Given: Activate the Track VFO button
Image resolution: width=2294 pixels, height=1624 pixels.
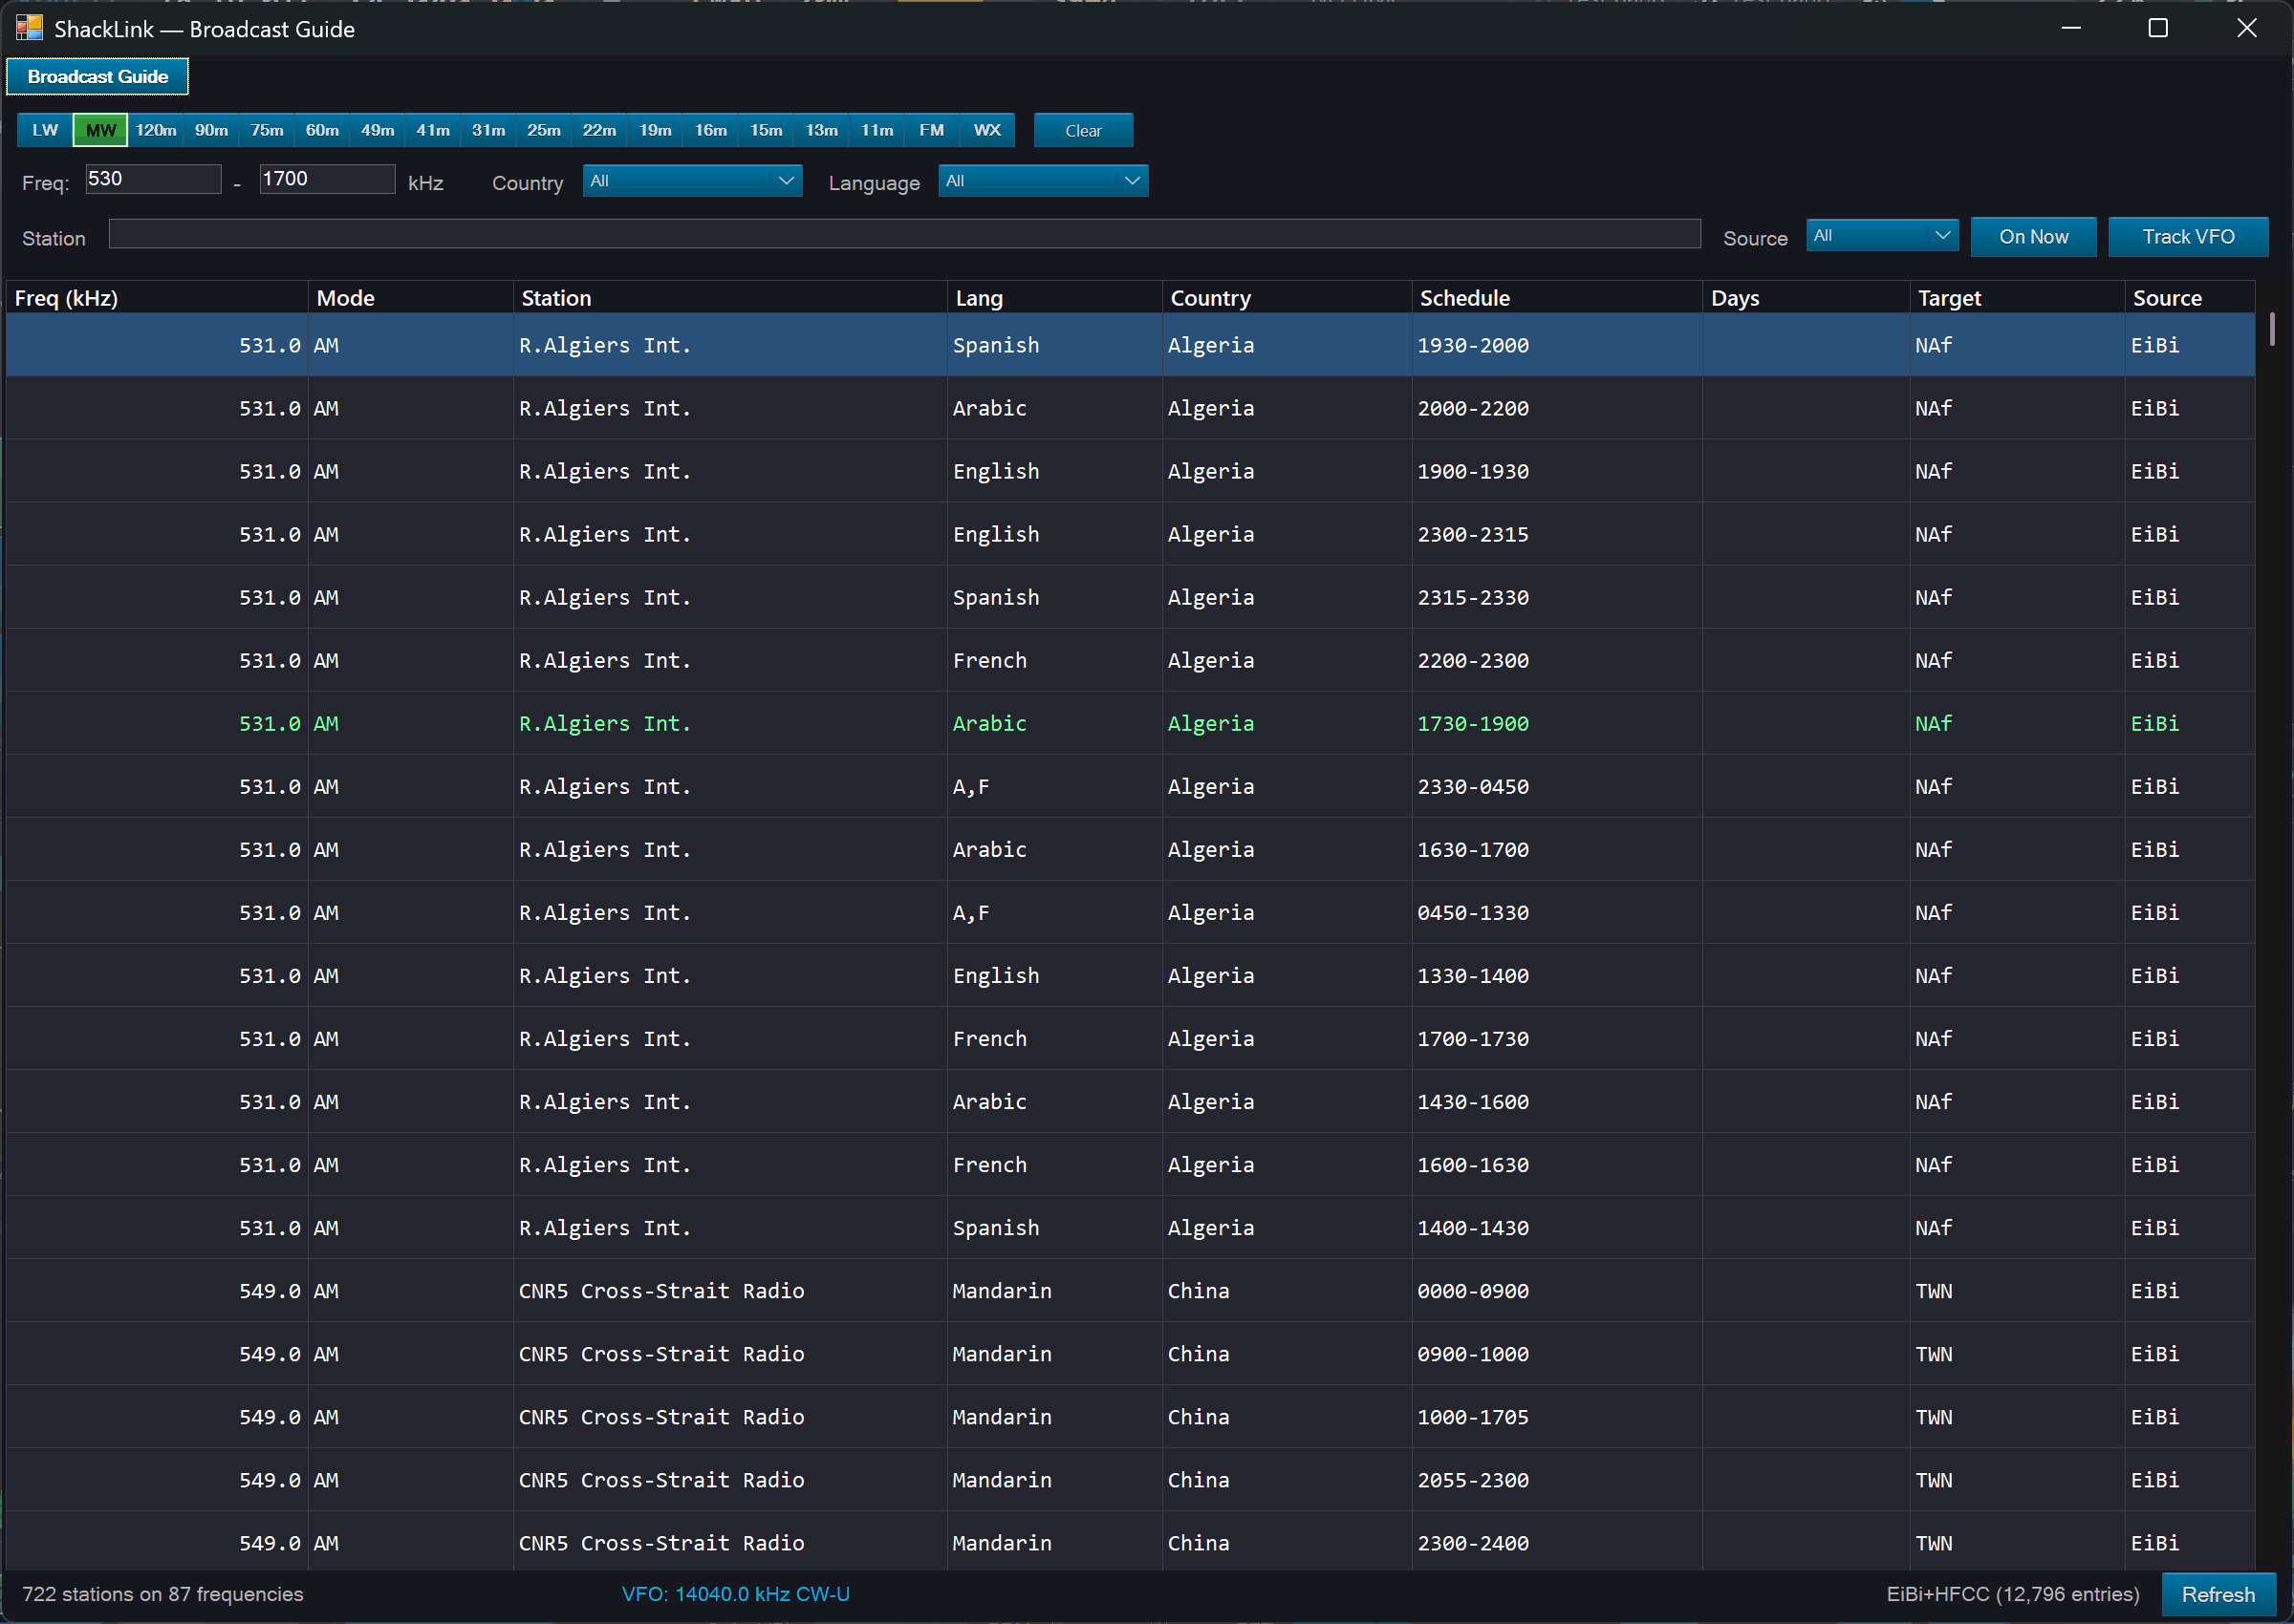Looking at the screenshot, I should pyautogui.click(x=2188, y=237).
